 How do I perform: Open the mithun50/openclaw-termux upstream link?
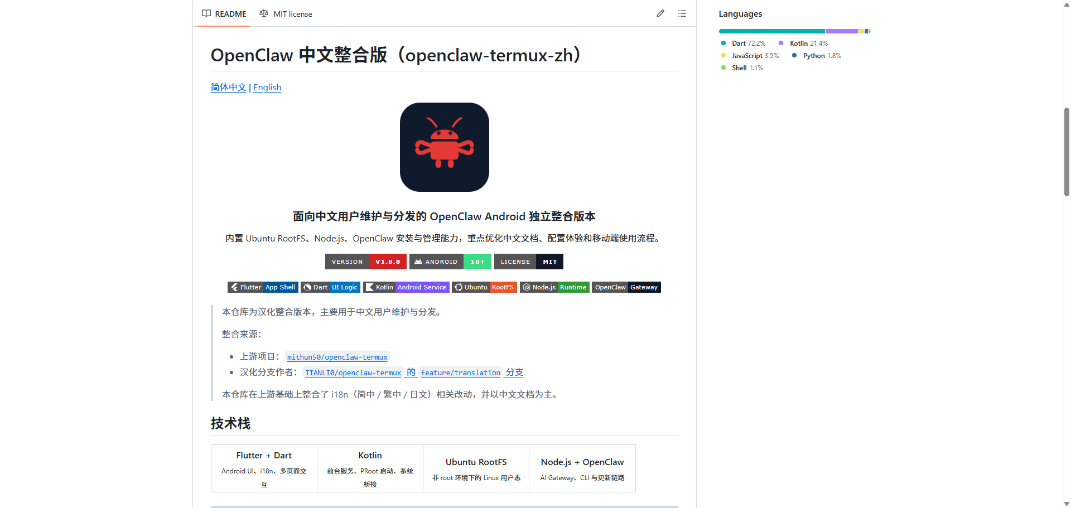[x=337, y=357]
